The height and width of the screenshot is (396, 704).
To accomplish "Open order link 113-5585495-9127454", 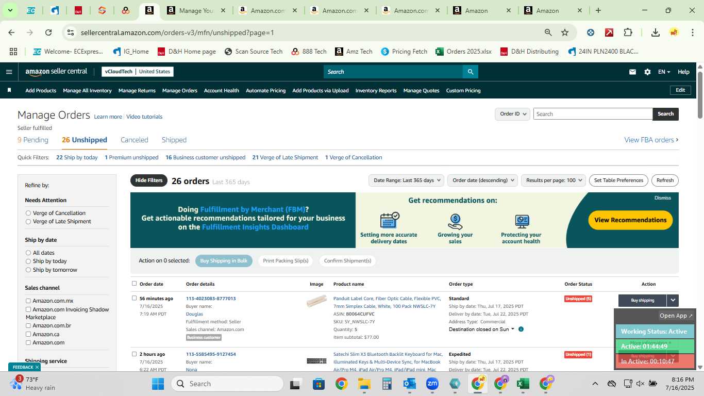I will click(x=211, y=354).
